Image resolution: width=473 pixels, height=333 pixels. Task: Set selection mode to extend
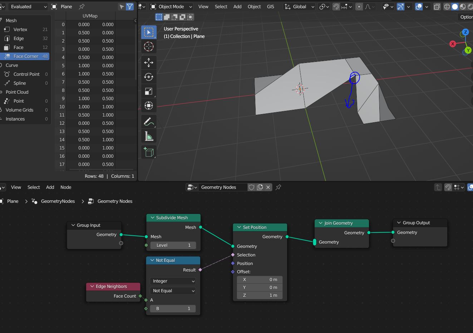167,17
